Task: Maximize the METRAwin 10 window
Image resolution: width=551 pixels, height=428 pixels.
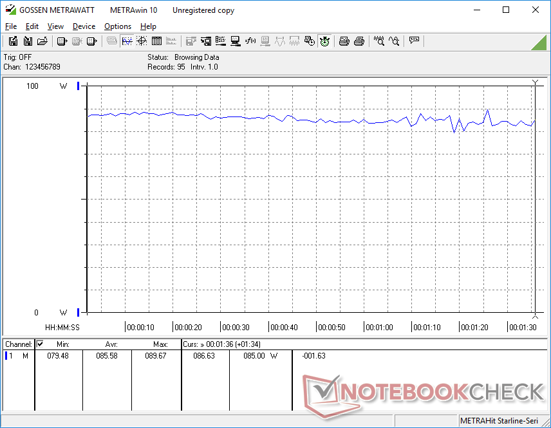Action: point(506,10)
